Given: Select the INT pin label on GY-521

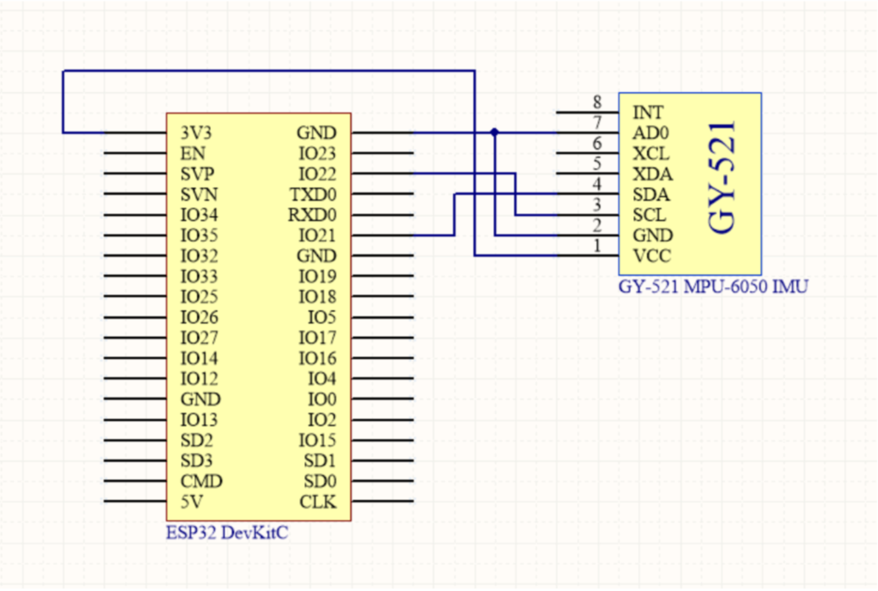Looking at the screenshot, I should (647, 112).
